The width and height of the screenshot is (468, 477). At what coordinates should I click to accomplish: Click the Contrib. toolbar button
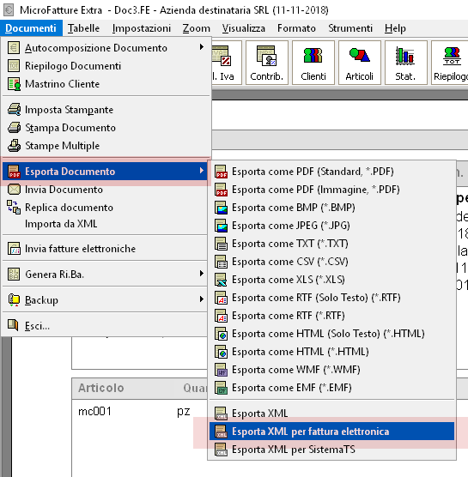point(267,63)
